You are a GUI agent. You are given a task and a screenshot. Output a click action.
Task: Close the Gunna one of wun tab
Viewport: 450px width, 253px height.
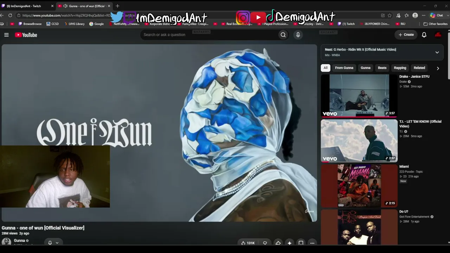click(109, 6)
